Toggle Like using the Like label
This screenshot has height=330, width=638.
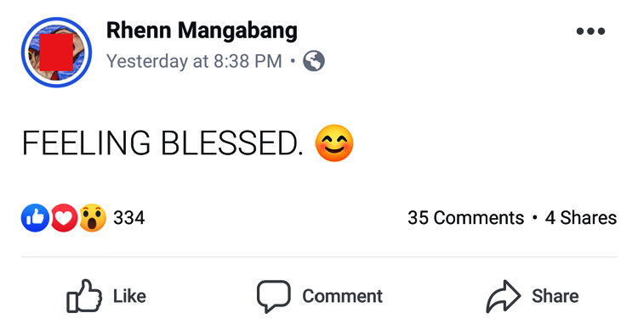[x=129, y=296]
